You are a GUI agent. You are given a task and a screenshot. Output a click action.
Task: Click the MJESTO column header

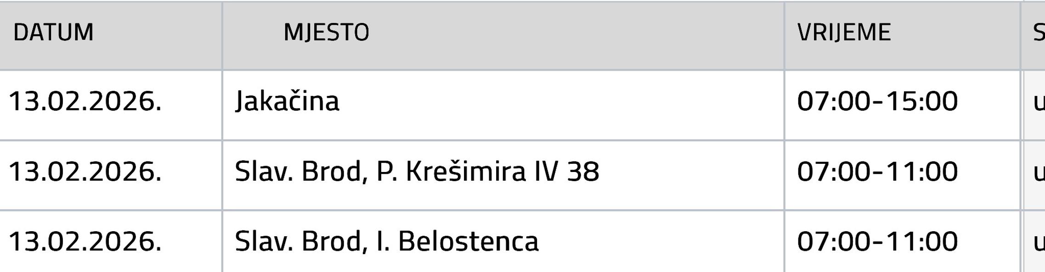coord(326,33)
